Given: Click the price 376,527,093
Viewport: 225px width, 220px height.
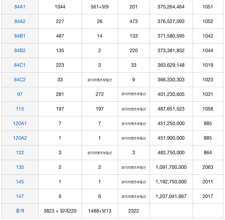Looking at the screenshot, I should pos(171,21).
